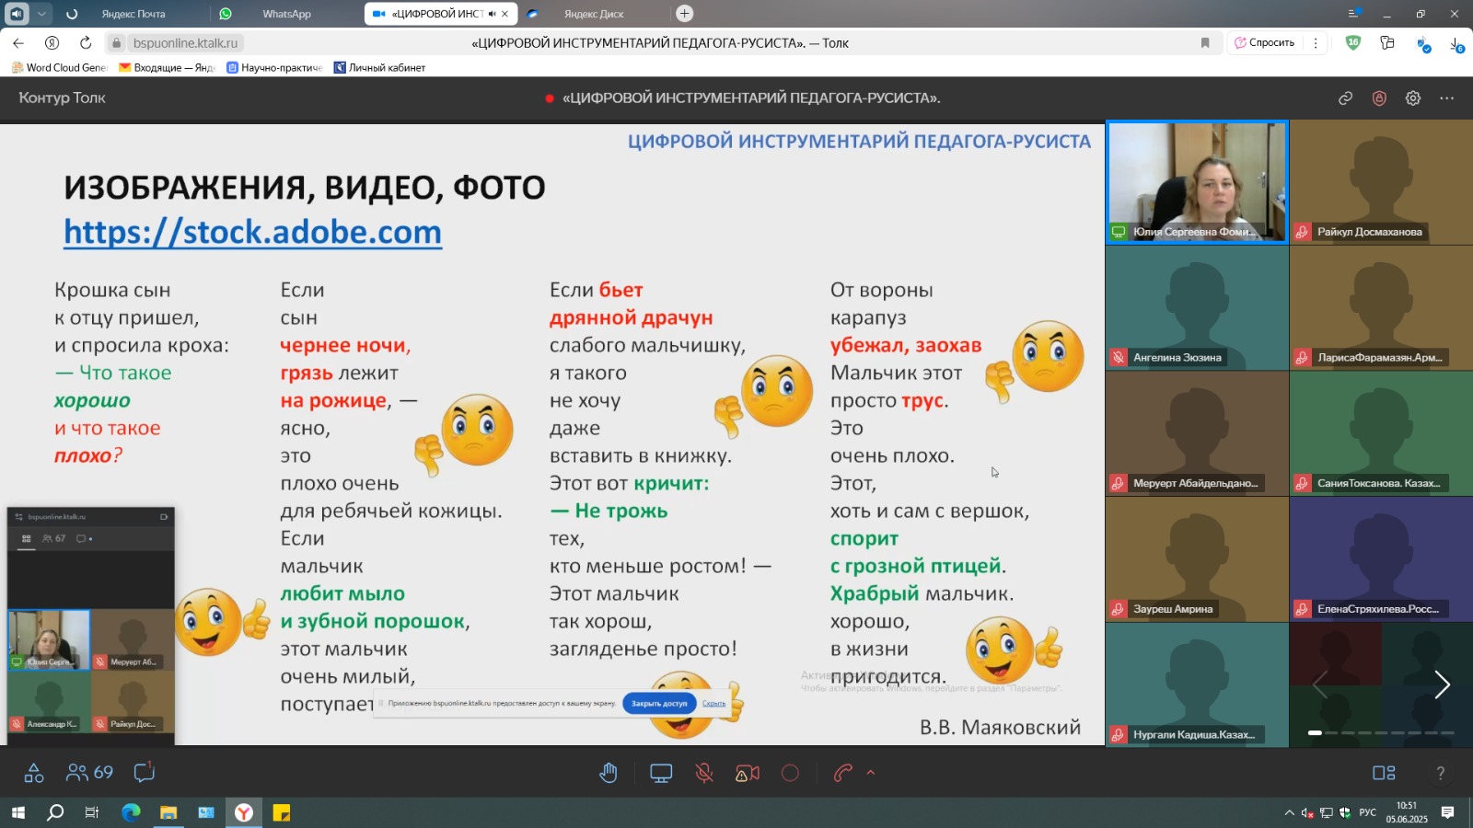Screen dimensions: 1473x828
Task: Open the three-dots more menu in Tolk header
Action: coord(1447,98)
